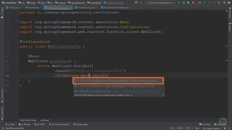Click WebClientConfig class in navigation bar
The height and width of the screenshot is (130, 232).
click(x=113, y=3)
